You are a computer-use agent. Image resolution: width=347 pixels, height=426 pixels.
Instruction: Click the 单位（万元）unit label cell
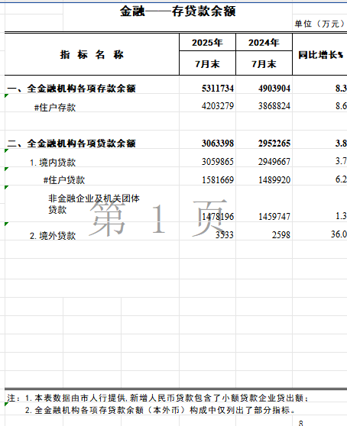coord(319,24)
